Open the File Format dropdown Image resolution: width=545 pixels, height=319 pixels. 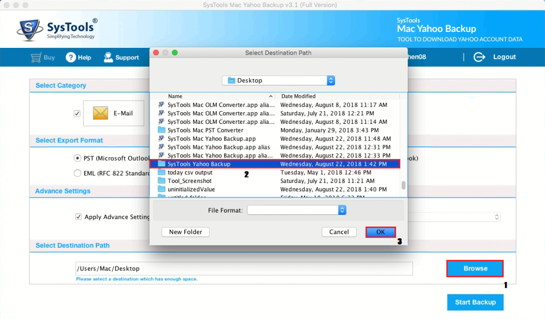click(x=296, y=210)
